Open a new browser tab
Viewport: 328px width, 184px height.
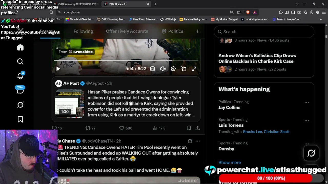155,4
